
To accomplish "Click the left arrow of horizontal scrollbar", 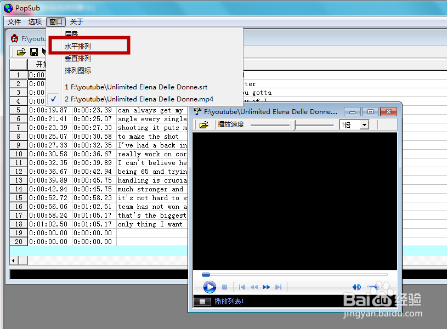I will click(14, 260).
